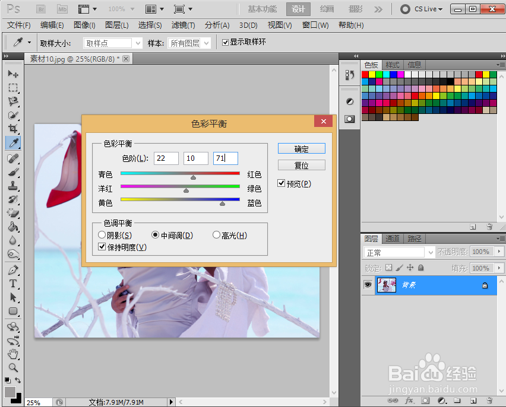Toggle the 预览(P) checkbox
This screenshot has height=407, width=506.
(x=282, y=183)
